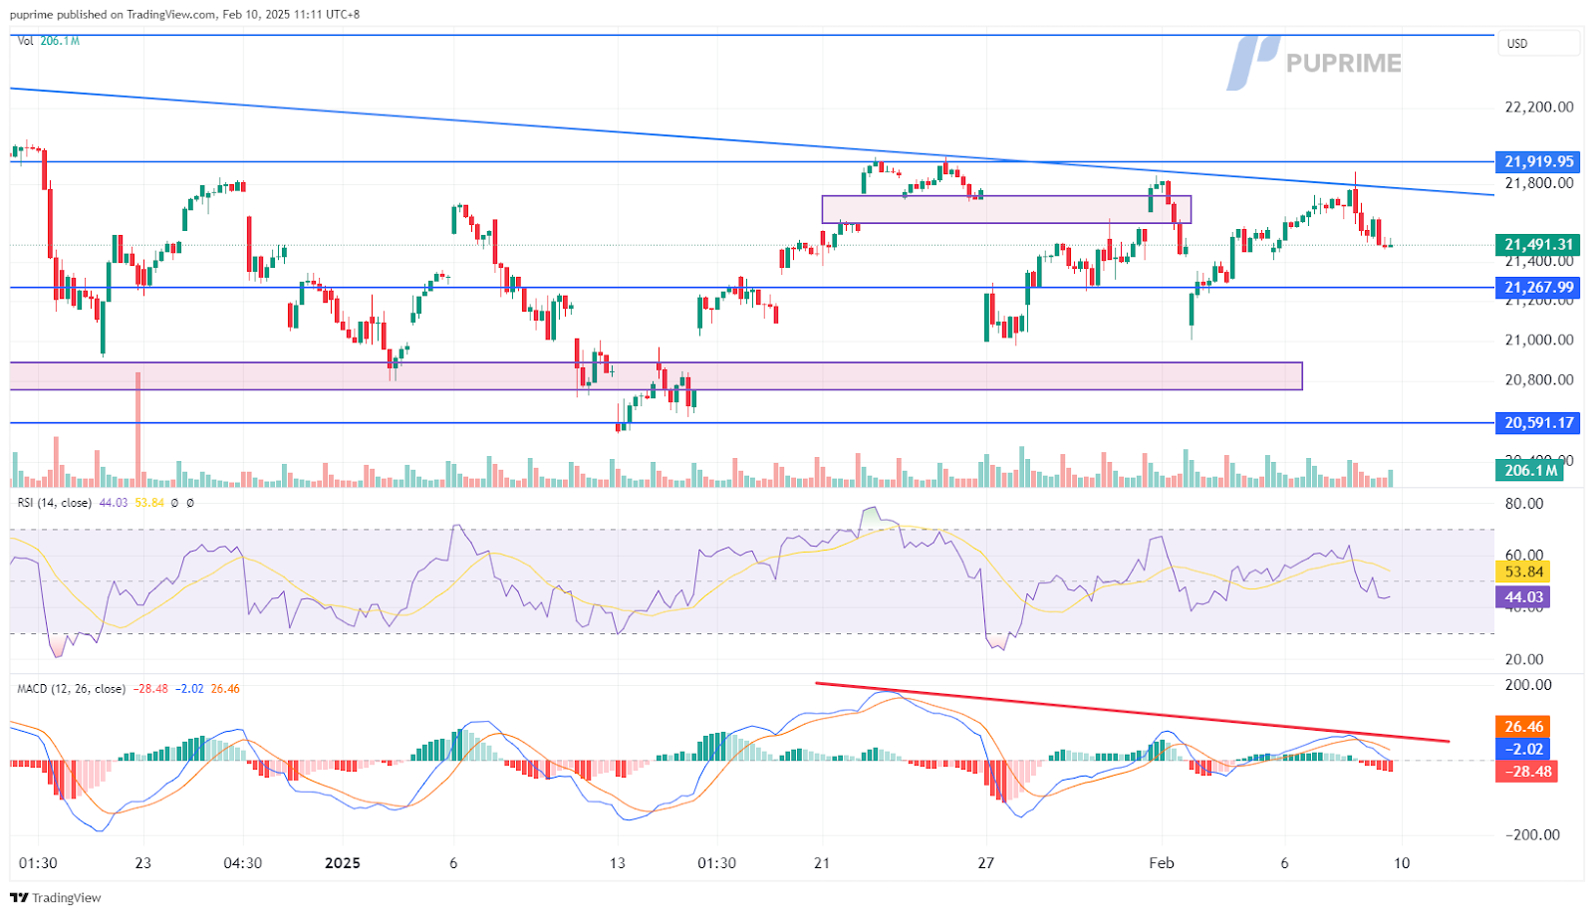Click the RSI 53.84 yellow value label
This screenshot has width=1594, height=915.
pyautogui.click(x=1523, y=572)
